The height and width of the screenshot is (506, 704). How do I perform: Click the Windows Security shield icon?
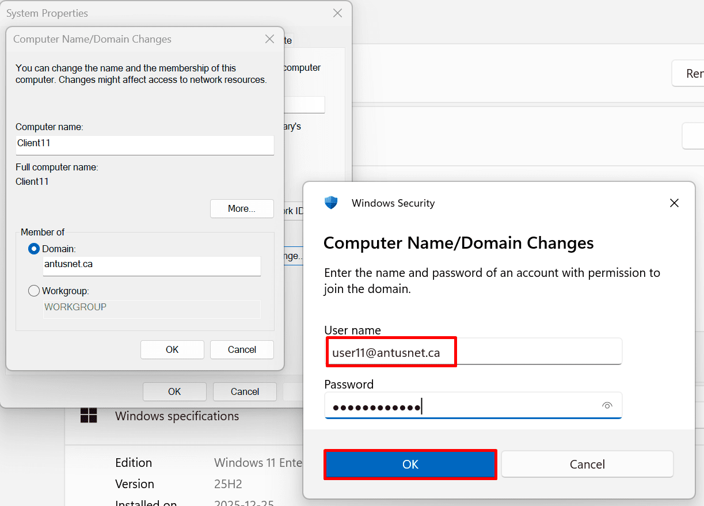(x=331, y=203)
